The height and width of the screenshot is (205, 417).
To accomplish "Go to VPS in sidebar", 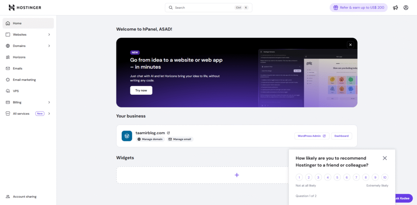I will [16, 91].
